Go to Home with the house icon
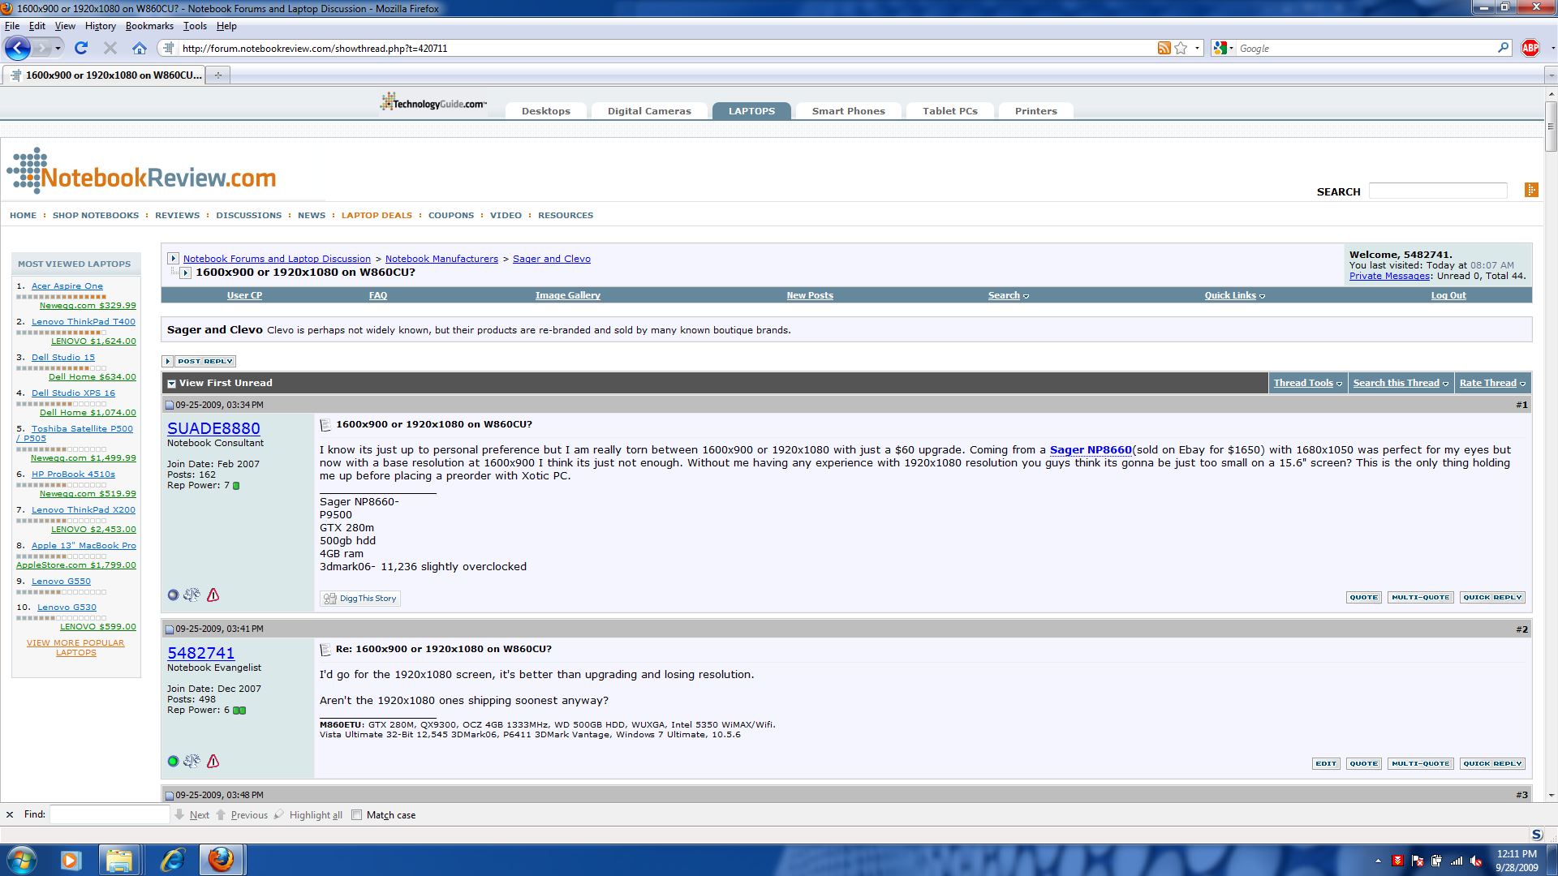 (140, 48)
